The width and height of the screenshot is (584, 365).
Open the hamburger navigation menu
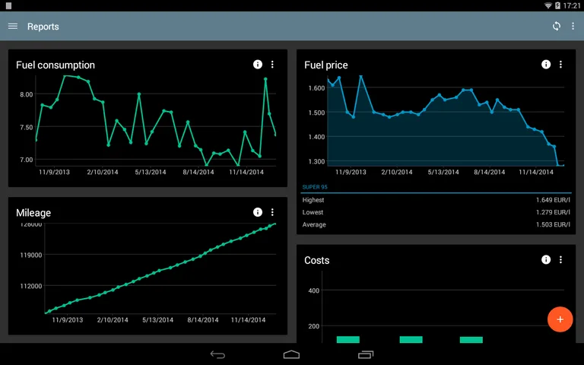click(x=12, y=27)
